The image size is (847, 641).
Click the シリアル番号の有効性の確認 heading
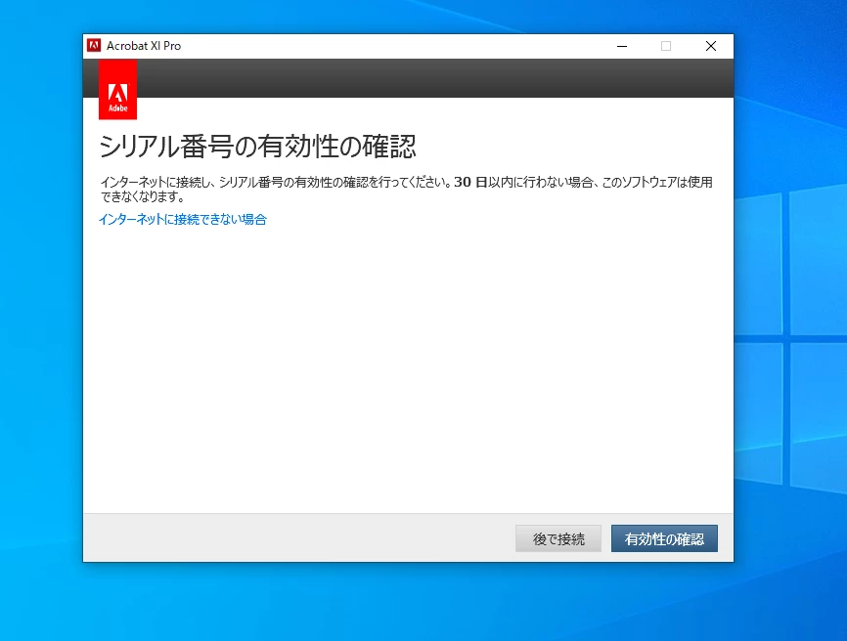pyautogui.click(x=257, y=147)
